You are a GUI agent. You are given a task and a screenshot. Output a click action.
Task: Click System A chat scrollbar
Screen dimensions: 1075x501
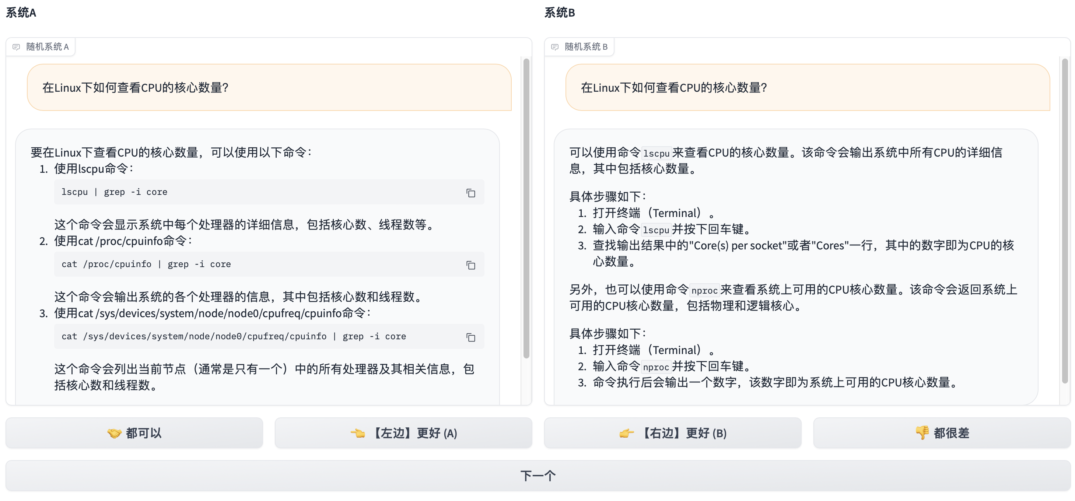click(526, 209)
